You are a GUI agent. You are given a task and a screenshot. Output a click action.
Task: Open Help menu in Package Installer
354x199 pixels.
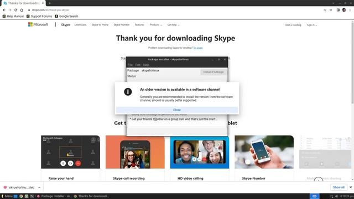[x=146, y=65]
